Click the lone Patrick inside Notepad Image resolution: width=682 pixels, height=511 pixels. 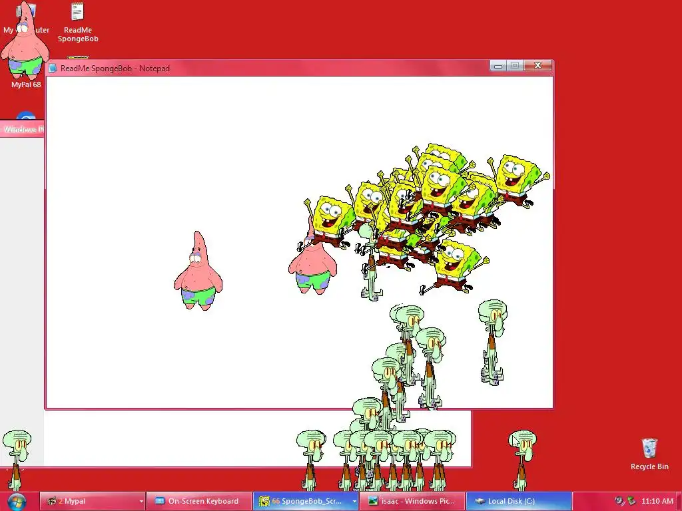pyautogui.click(x=198, y=271)
